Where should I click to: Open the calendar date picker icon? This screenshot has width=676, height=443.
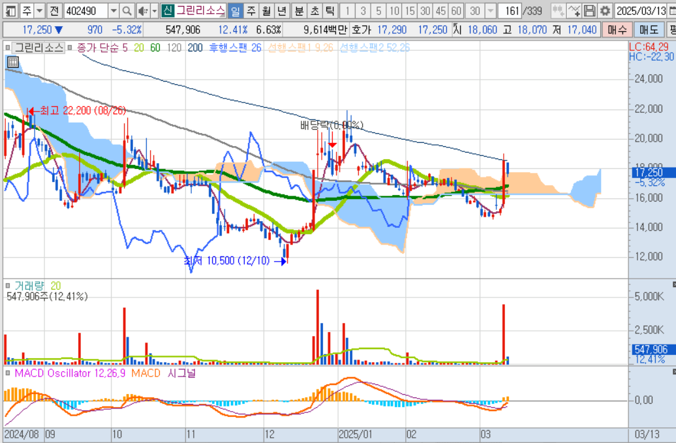[x=672, y=10]
